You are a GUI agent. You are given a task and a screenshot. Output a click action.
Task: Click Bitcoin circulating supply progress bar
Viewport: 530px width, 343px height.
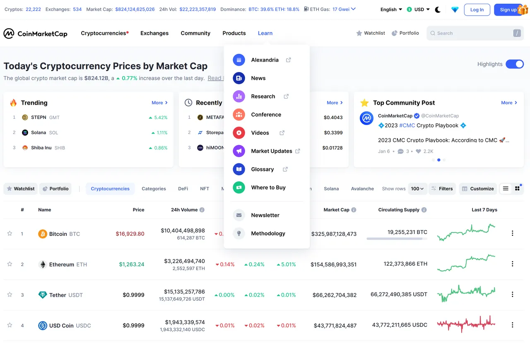[x=397, y=239]
